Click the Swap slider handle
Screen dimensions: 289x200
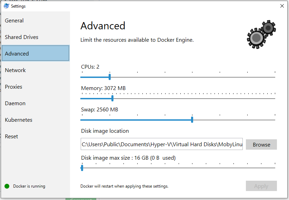192,120
